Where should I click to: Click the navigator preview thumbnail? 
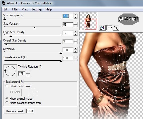pos(88,21)
